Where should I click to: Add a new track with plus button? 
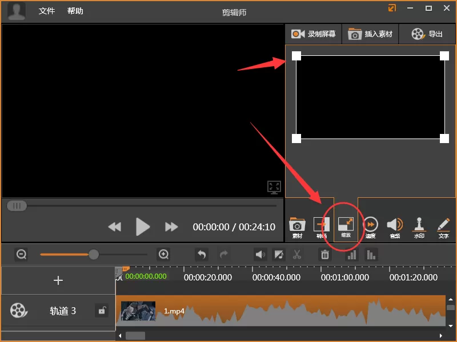pyautogui.click(x=58, y=280)
